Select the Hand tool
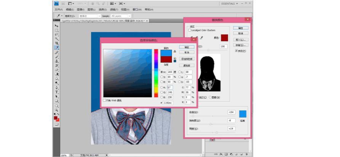Screen dimensions: 340x157 point(57,106)
